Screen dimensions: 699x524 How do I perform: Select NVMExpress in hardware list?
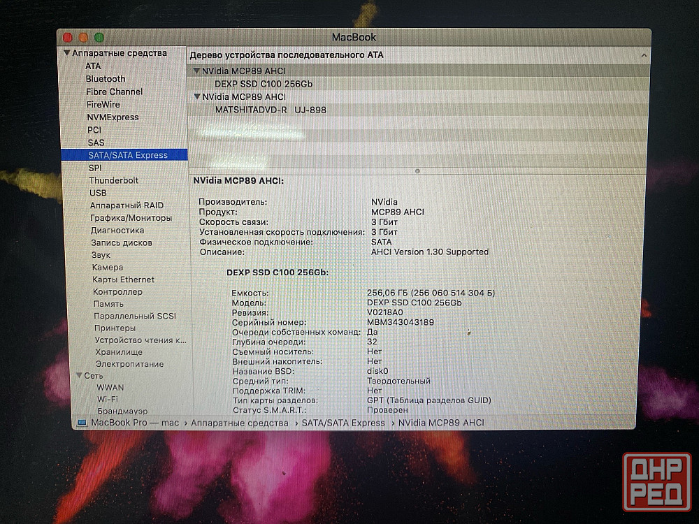tap(113, 117)
